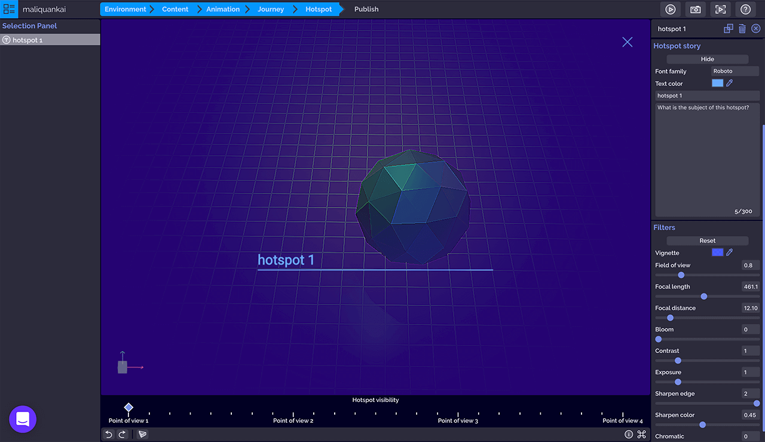Open the help question mark icon
Screen dimensions: 765x442
pos(745,10)
